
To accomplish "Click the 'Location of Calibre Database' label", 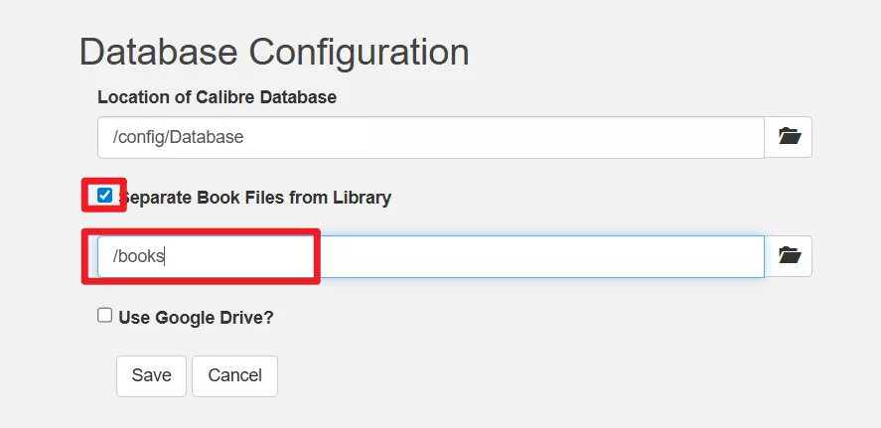I will [x=217, y=97].
